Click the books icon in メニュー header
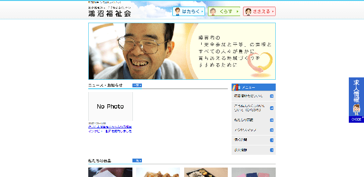 pyautogui.click(x=235, y=87)
